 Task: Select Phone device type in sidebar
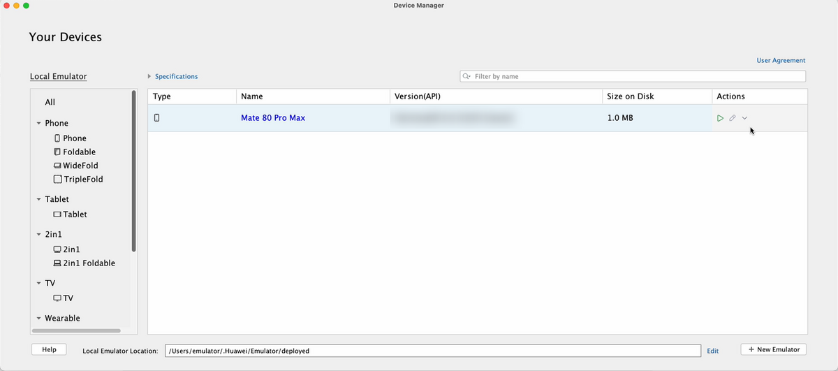coord(74,138)
